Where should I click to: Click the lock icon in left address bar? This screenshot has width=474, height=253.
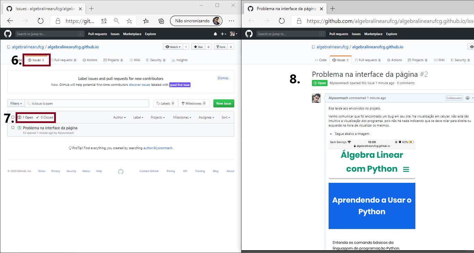58,21
